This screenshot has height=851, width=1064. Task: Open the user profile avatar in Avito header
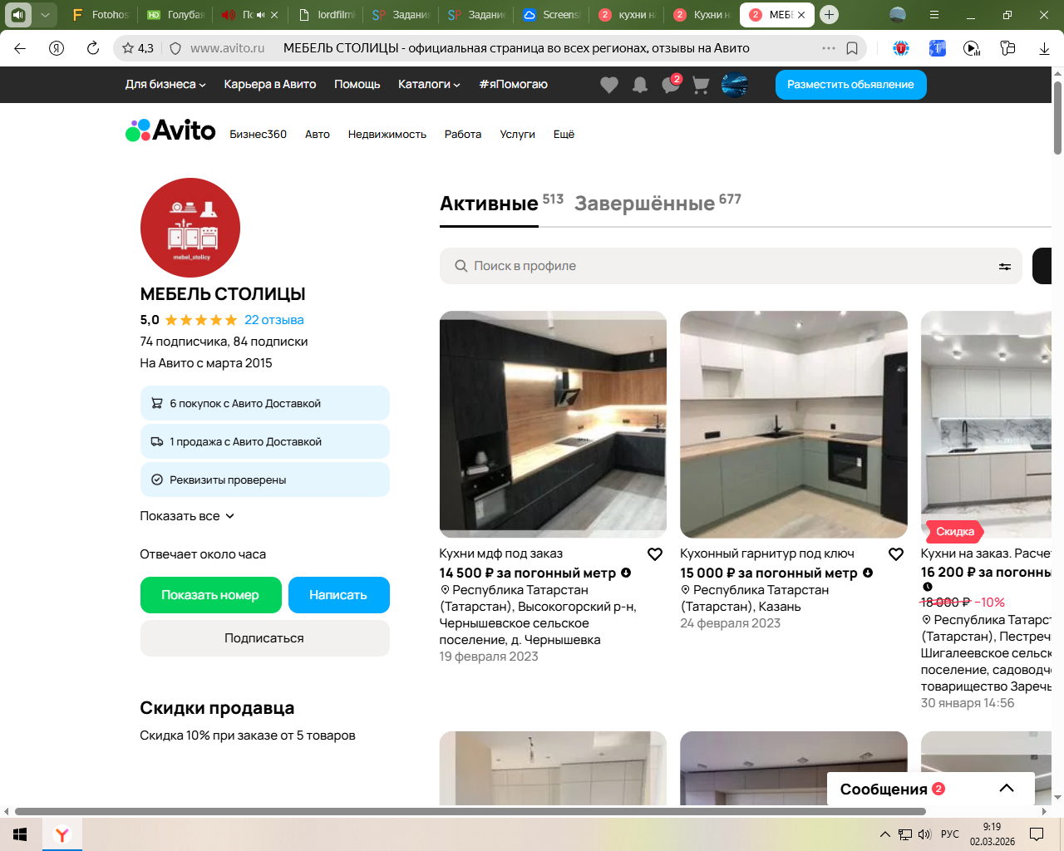735,85
